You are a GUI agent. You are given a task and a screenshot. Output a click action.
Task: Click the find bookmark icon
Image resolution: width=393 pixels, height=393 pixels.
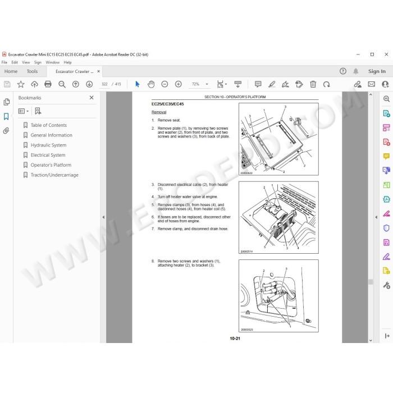pos(38,111)
